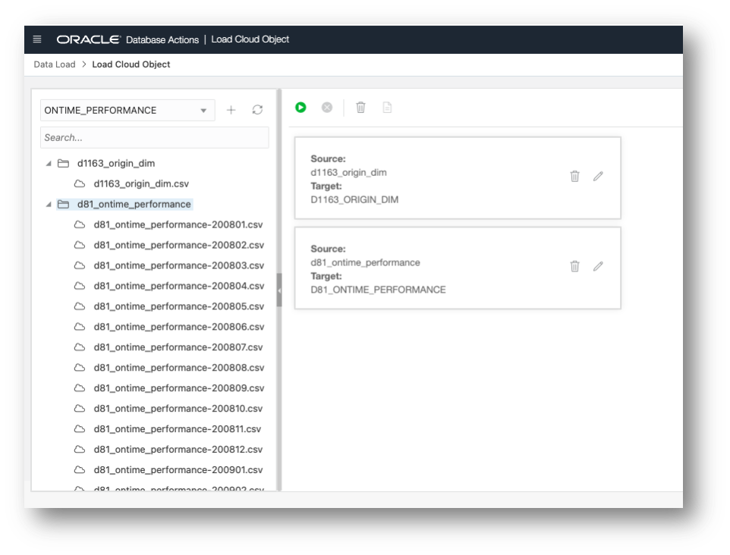
Task: Click the Load Cloud Object breadcrumb
Action: click(131, 64)
